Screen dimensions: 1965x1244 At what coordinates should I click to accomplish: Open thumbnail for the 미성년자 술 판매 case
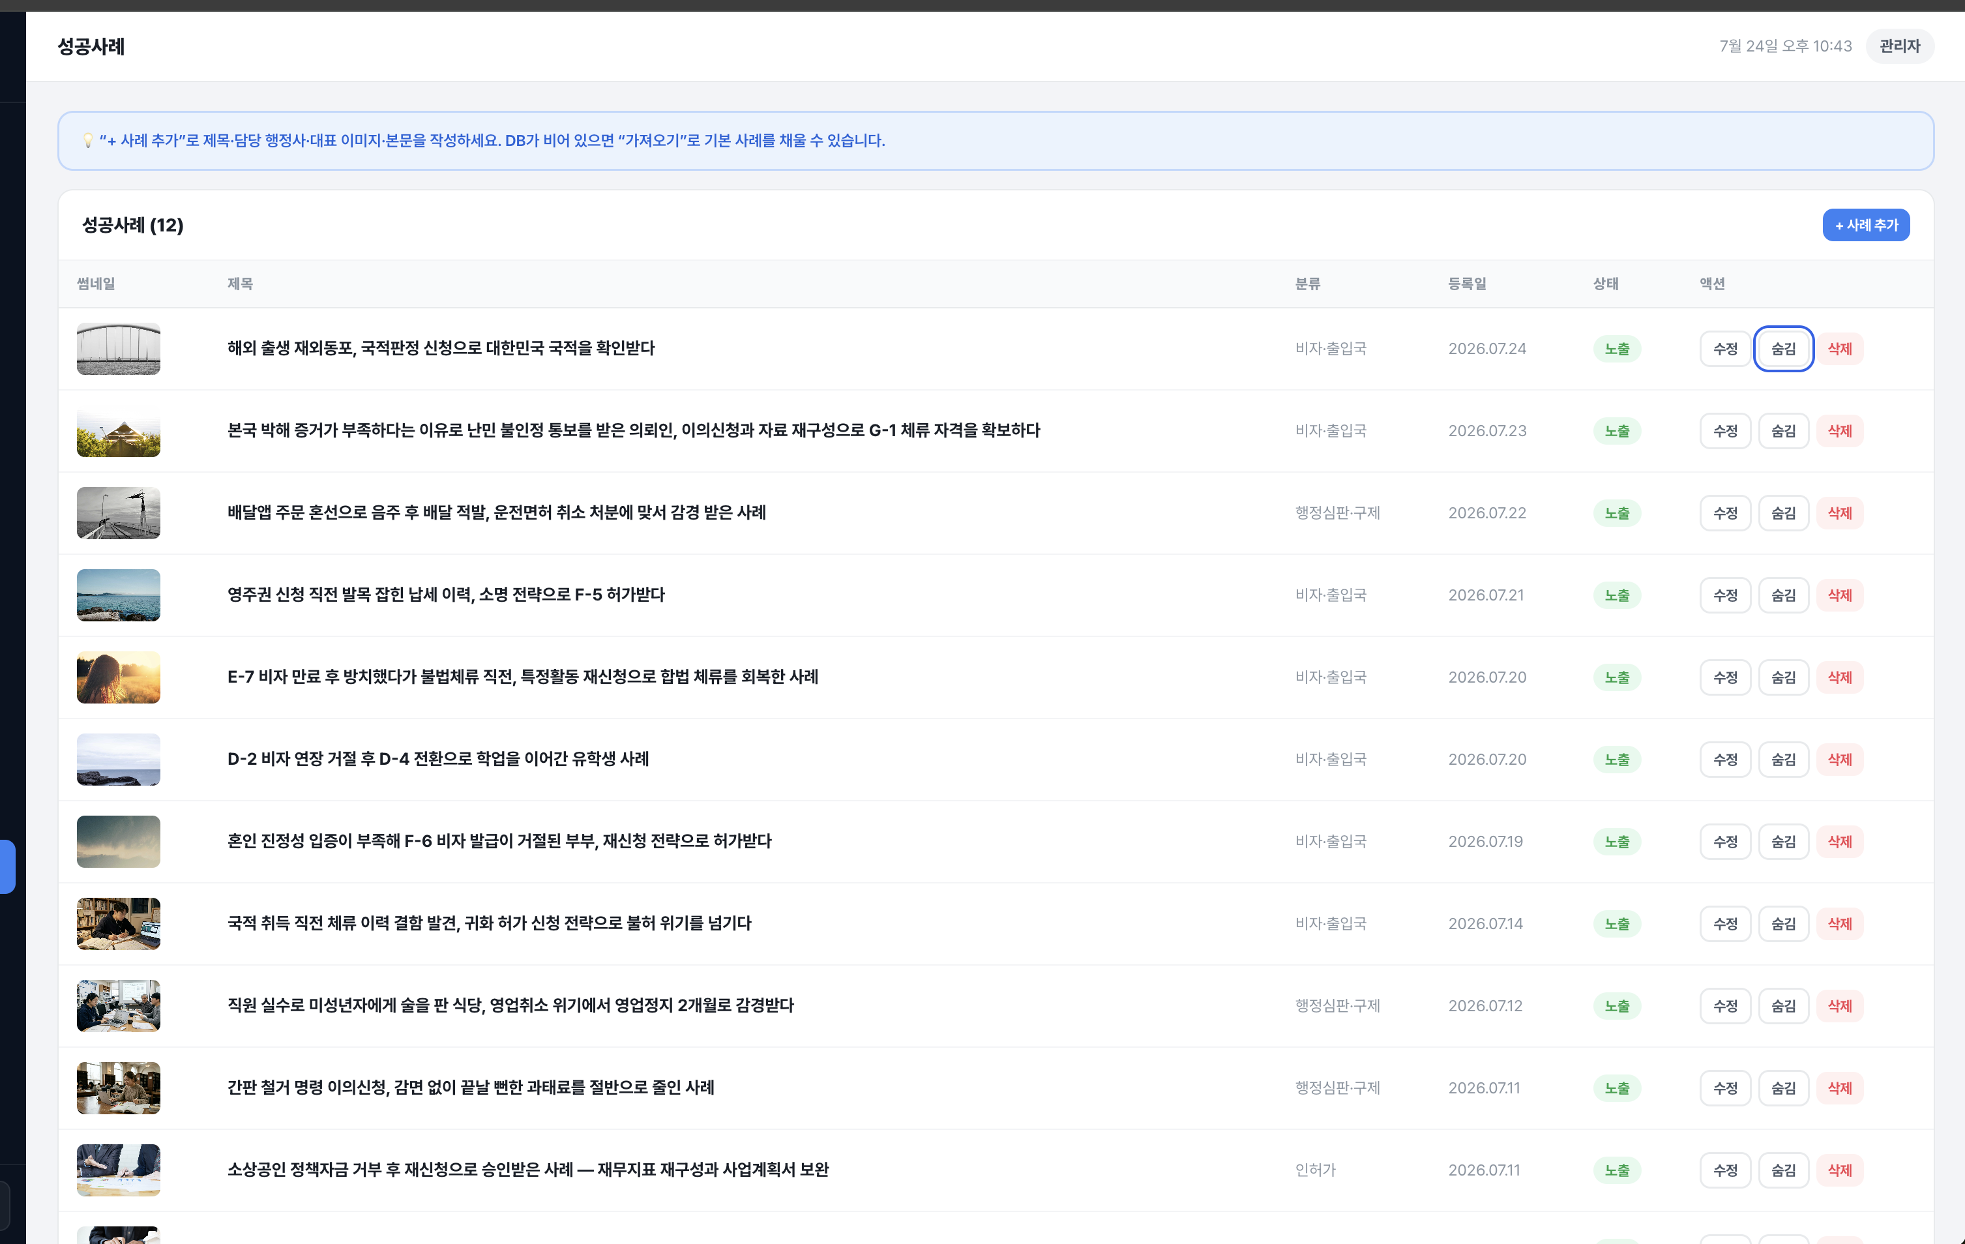click(x=118, y=1005)
